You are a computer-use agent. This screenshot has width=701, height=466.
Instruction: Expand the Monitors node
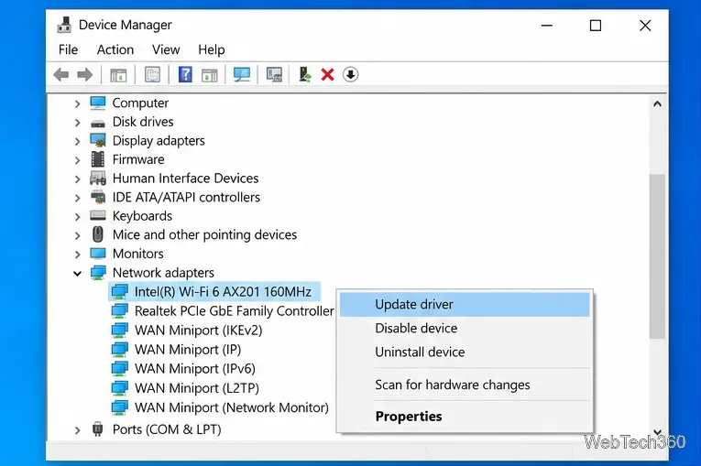pos(77,255)
